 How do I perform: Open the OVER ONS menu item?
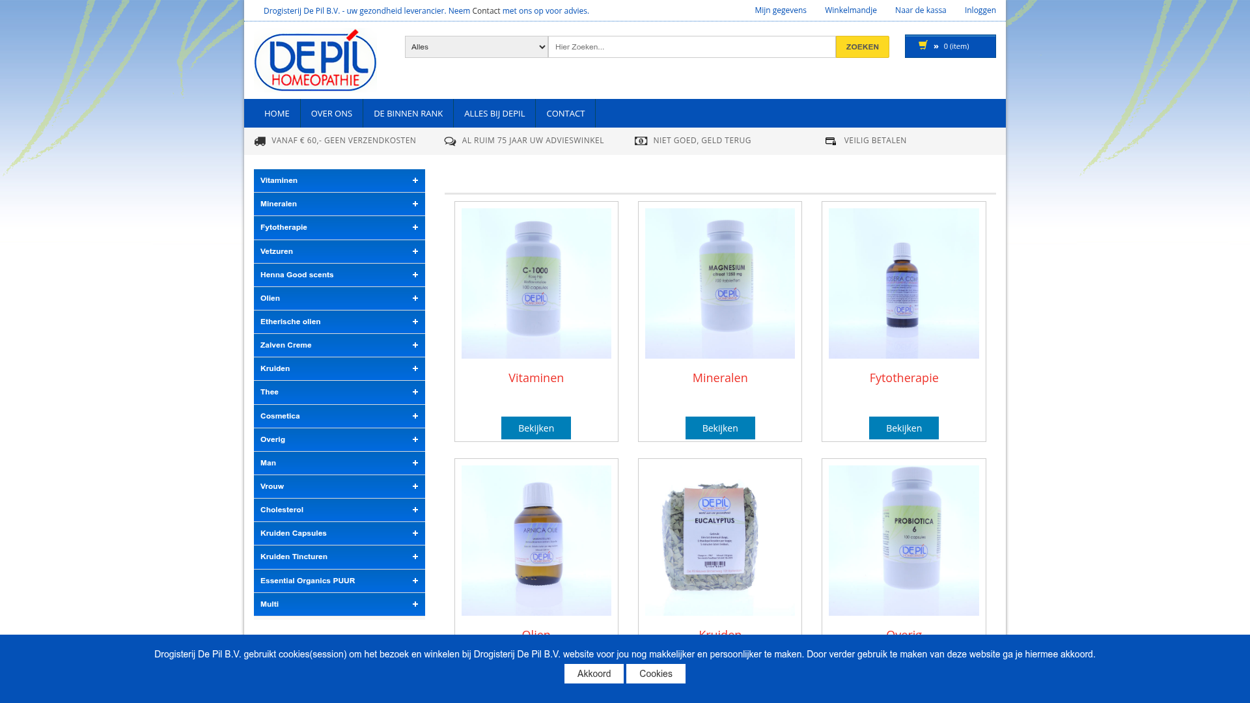[331, 113]
